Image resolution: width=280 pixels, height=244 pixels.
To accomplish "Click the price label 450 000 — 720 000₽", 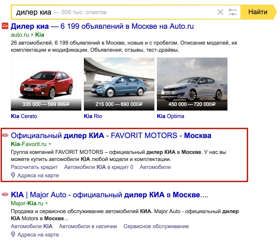I will point(192,104).
